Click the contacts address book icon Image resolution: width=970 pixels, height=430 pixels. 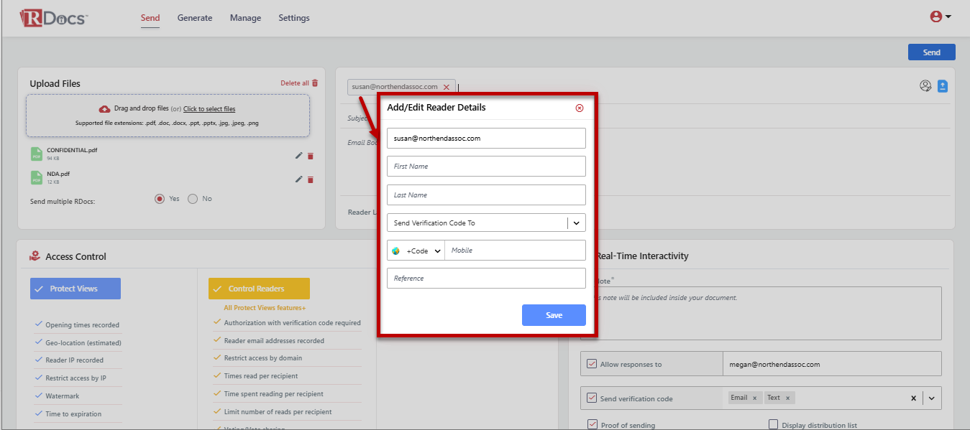[x=925, y=86]
